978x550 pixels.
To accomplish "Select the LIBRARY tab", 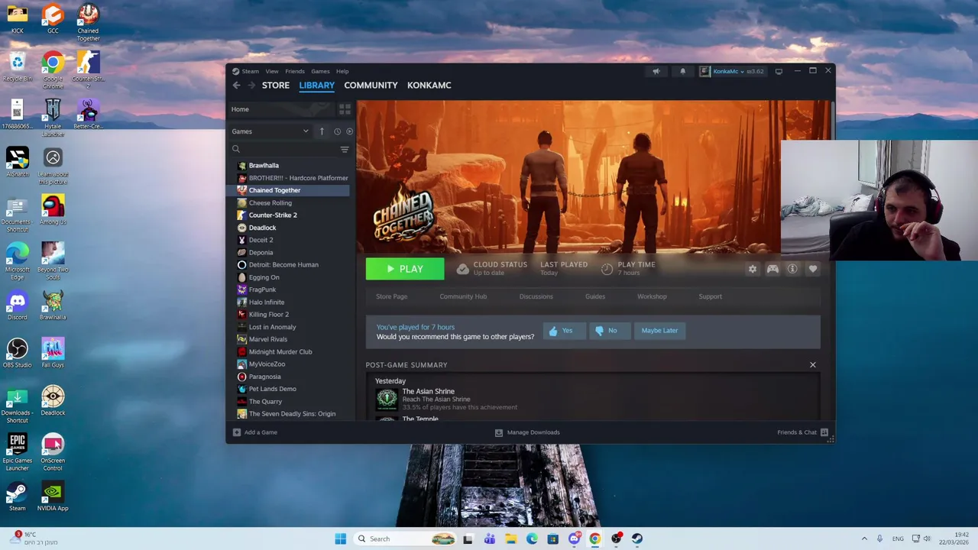I will pyautogui.click(x=316, y=86).
